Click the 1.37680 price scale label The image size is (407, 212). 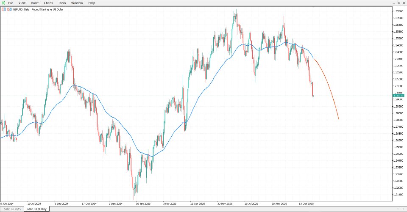[398, 11]
